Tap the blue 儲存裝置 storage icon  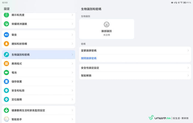6,81
